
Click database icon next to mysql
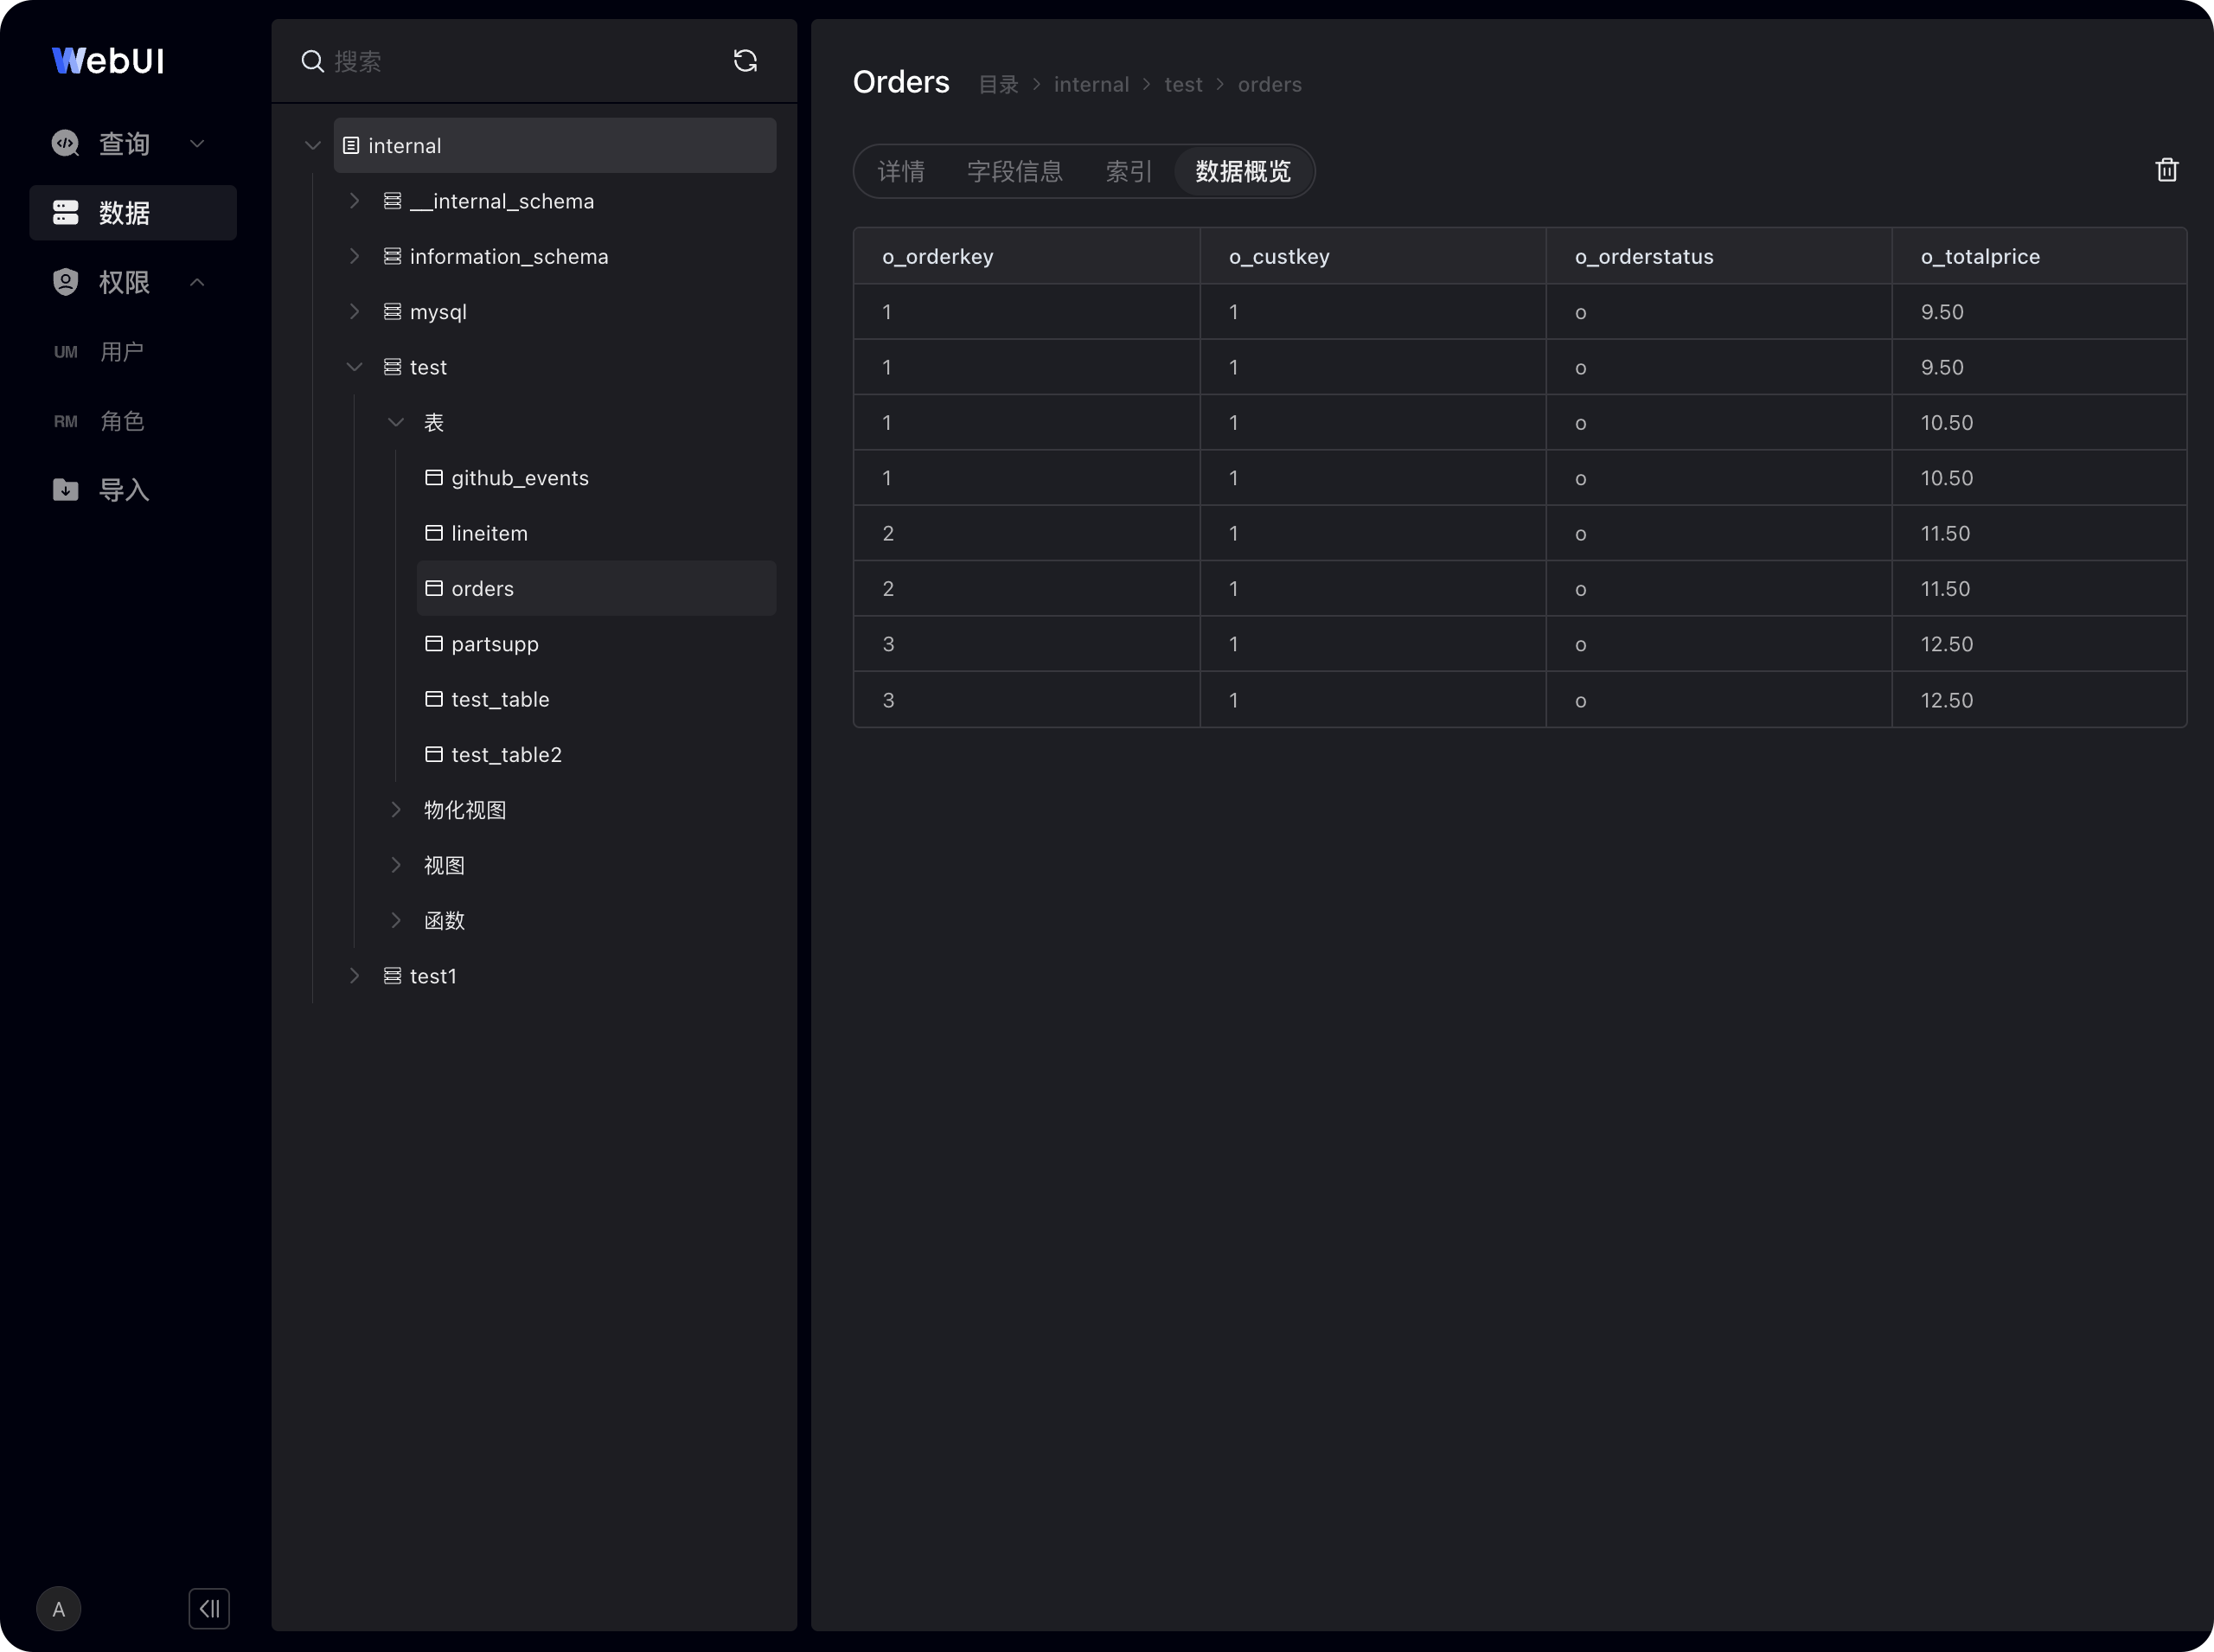pyautogui.click(x=392, y=311)
